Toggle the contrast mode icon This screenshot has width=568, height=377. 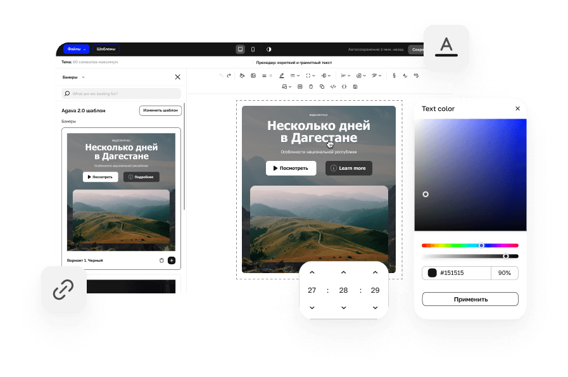point(268,49)
